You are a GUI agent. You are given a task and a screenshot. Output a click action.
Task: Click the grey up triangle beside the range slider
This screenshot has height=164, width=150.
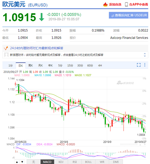pos(140,145)
